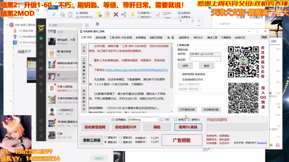The width and height of the screenshot is (289, 162).
Task: Collapse 全新暗黑2重制版 tree node
Action: pos(7,25)
